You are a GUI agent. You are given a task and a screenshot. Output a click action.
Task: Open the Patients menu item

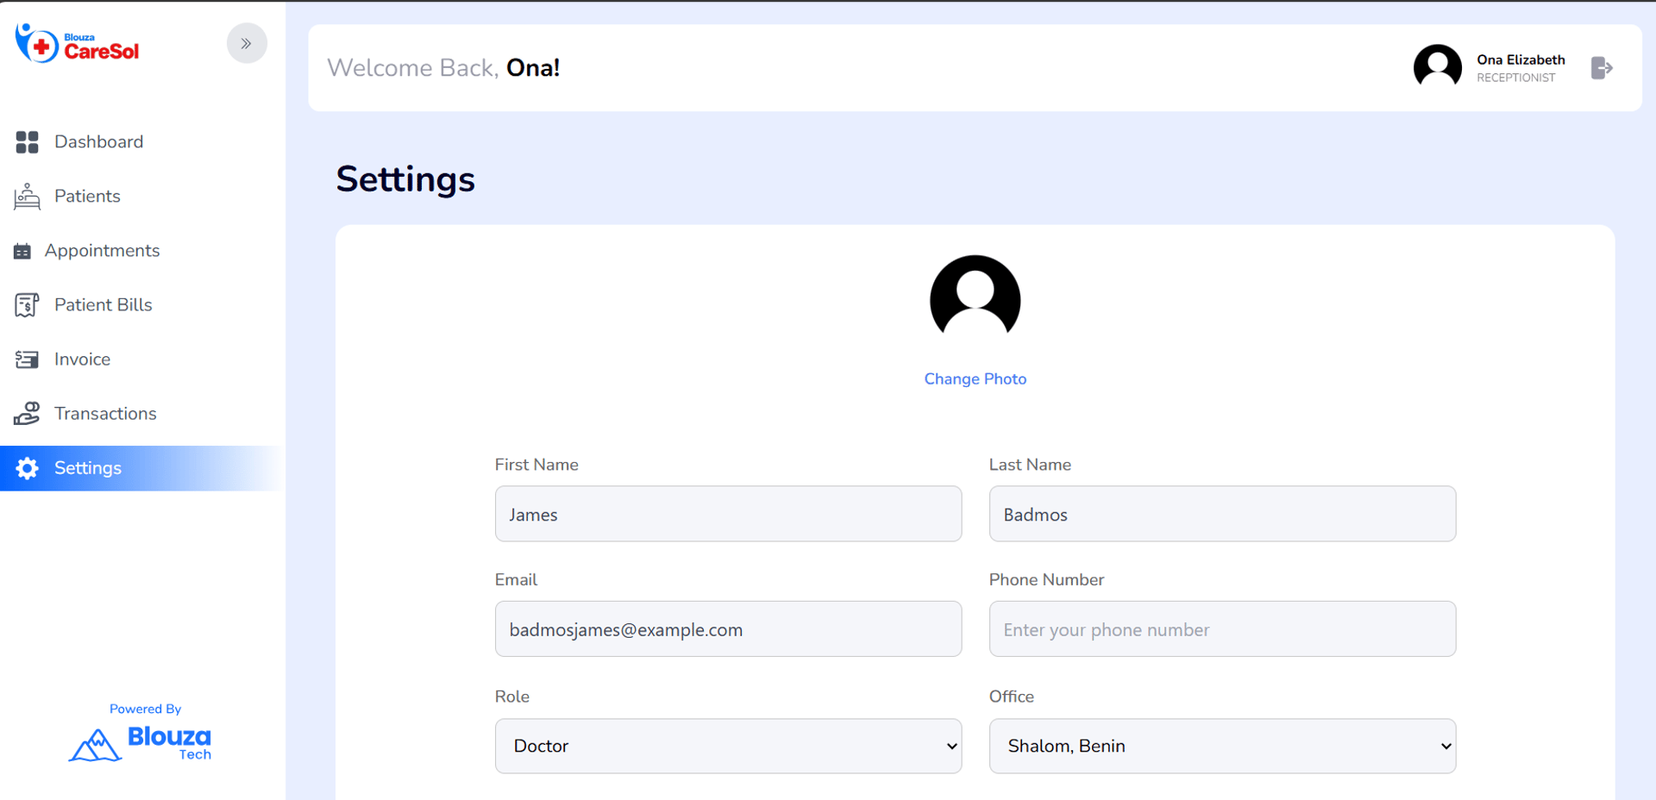(87, 197)
